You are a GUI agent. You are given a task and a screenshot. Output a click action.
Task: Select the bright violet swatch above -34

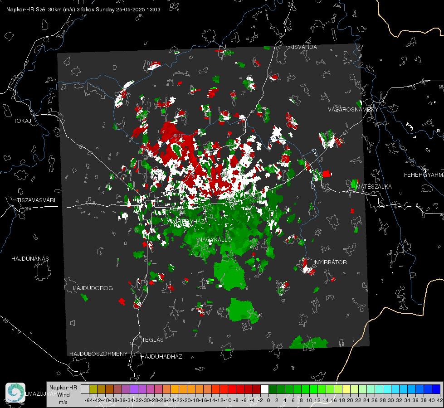pyautogui.click(x=134, y=389)
